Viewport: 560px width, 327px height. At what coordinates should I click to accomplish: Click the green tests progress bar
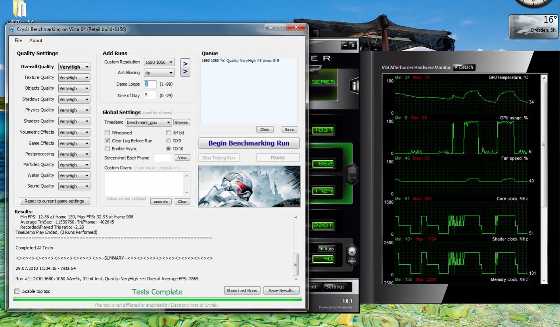tap(157, 299)
